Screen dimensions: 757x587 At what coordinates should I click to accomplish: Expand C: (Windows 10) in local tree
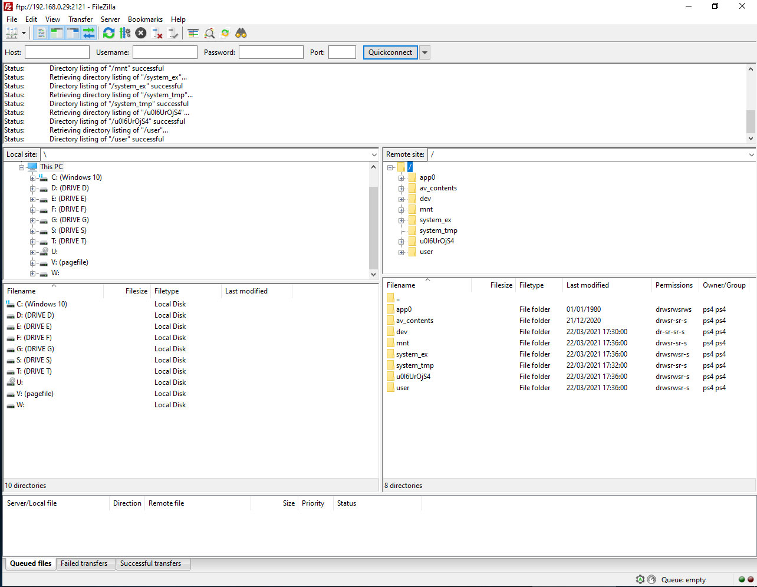pos(33,177)
